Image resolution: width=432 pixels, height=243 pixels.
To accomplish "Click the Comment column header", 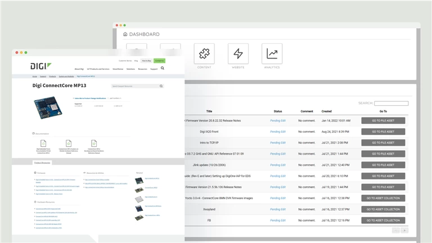I will pos(307,111).
